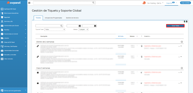Click lock icon of first Hace 3 semanas ticket
Image resolution: width=193 pixels, height=93 pixels.
(x=38, y=72)
